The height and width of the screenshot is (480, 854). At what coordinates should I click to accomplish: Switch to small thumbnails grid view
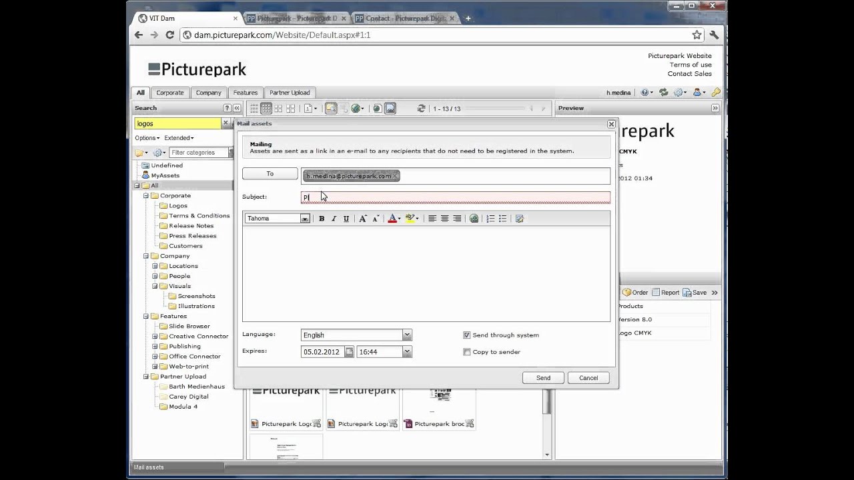point(266,109)
